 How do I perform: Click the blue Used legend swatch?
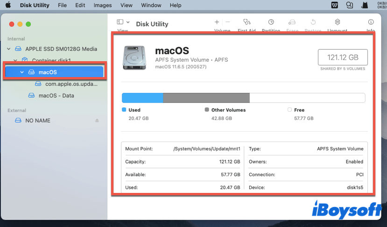pos(124,110)
